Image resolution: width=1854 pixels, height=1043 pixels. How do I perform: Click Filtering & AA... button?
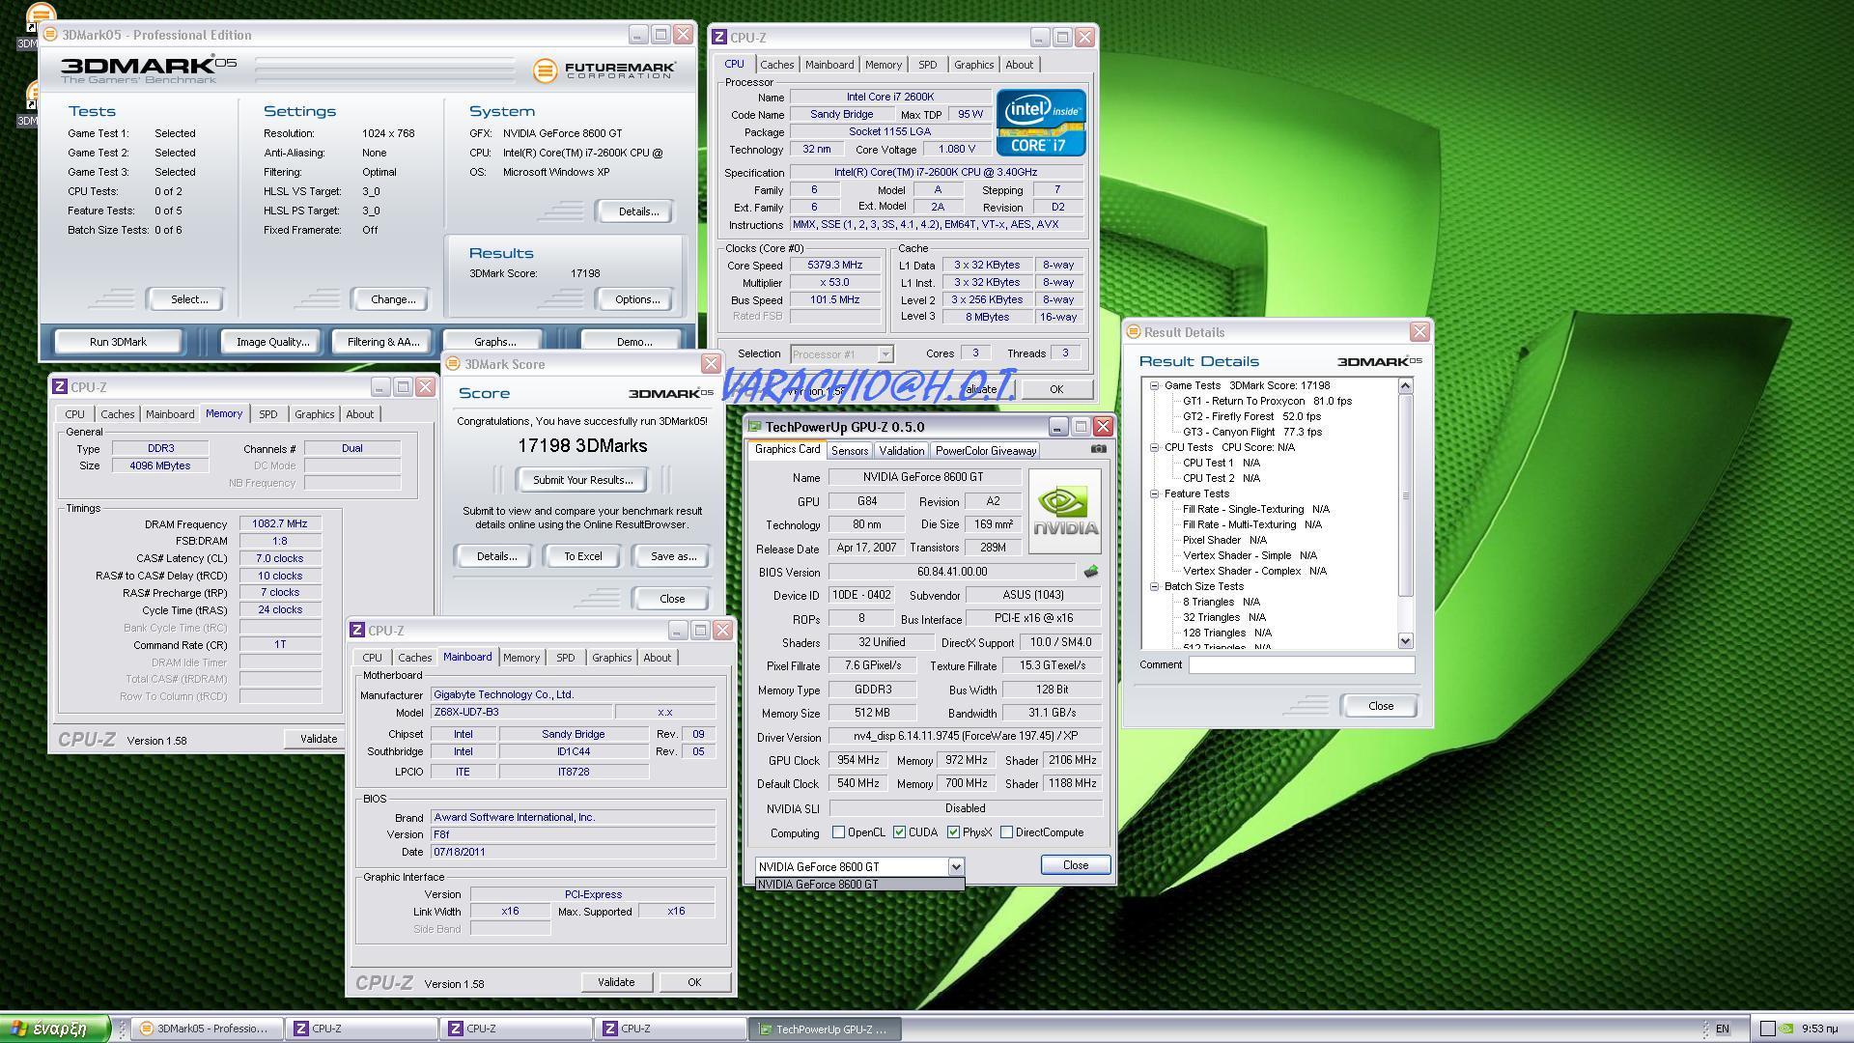pyautogui.click(x=382, y=342)
